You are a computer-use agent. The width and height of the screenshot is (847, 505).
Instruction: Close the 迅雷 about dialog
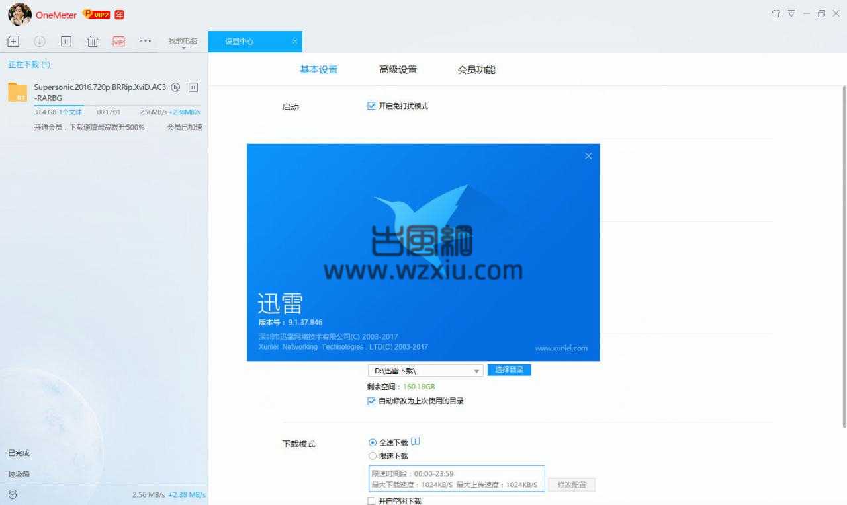coord(588,156)
